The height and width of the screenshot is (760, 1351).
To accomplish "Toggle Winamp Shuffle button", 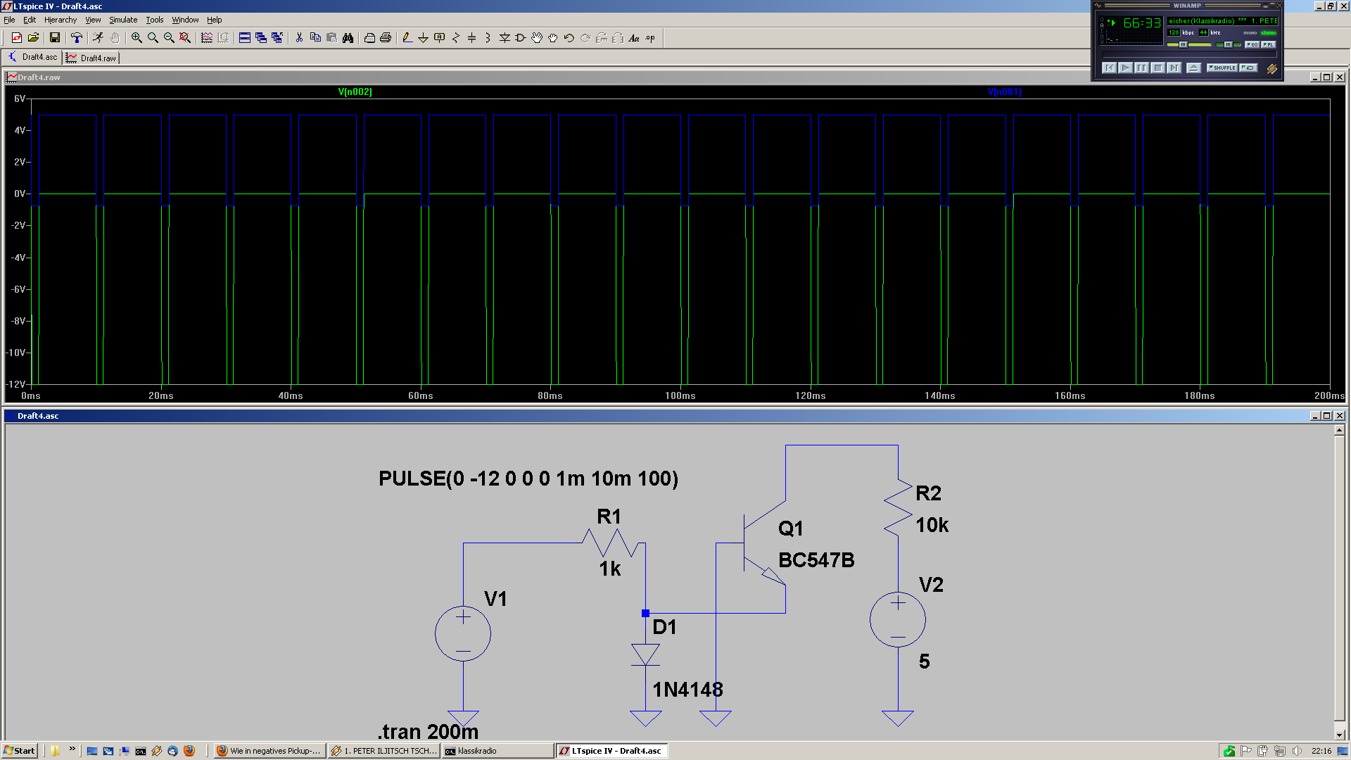I will (1222, 68).
